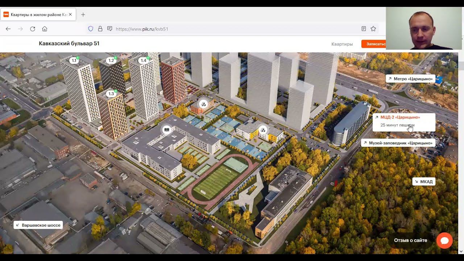Go back to the previous page

point(8,29)
